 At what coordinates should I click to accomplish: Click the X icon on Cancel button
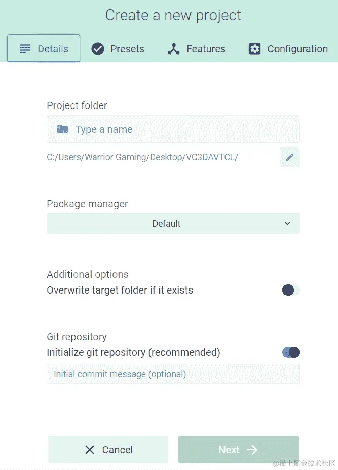click(90, 450)
